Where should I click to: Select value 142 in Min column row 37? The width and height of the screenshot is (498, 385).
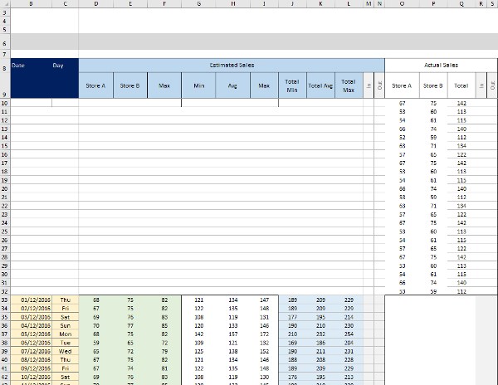coord(199,334)
